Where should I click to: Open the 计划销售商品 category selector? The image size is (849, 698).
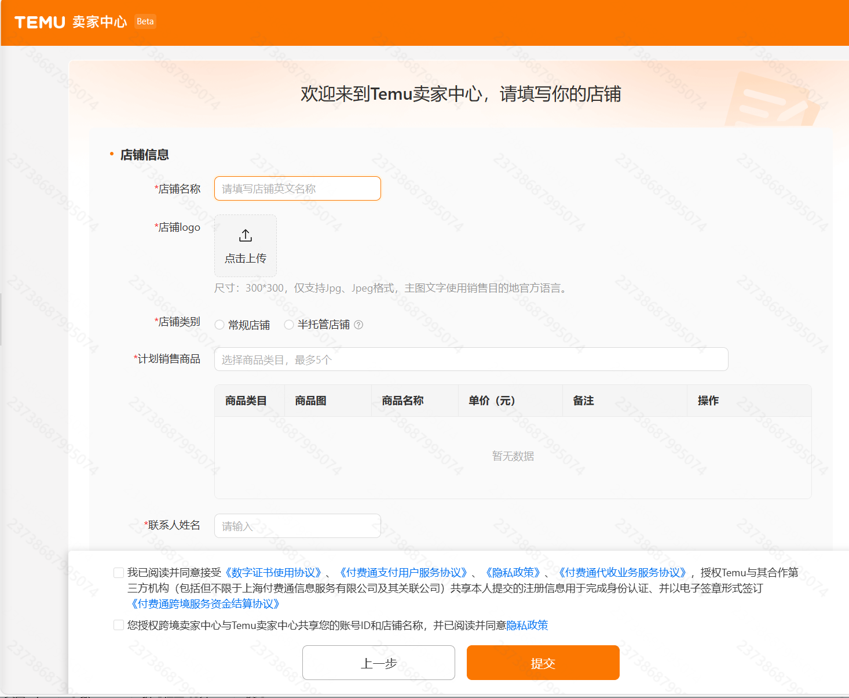pos(471,359)
